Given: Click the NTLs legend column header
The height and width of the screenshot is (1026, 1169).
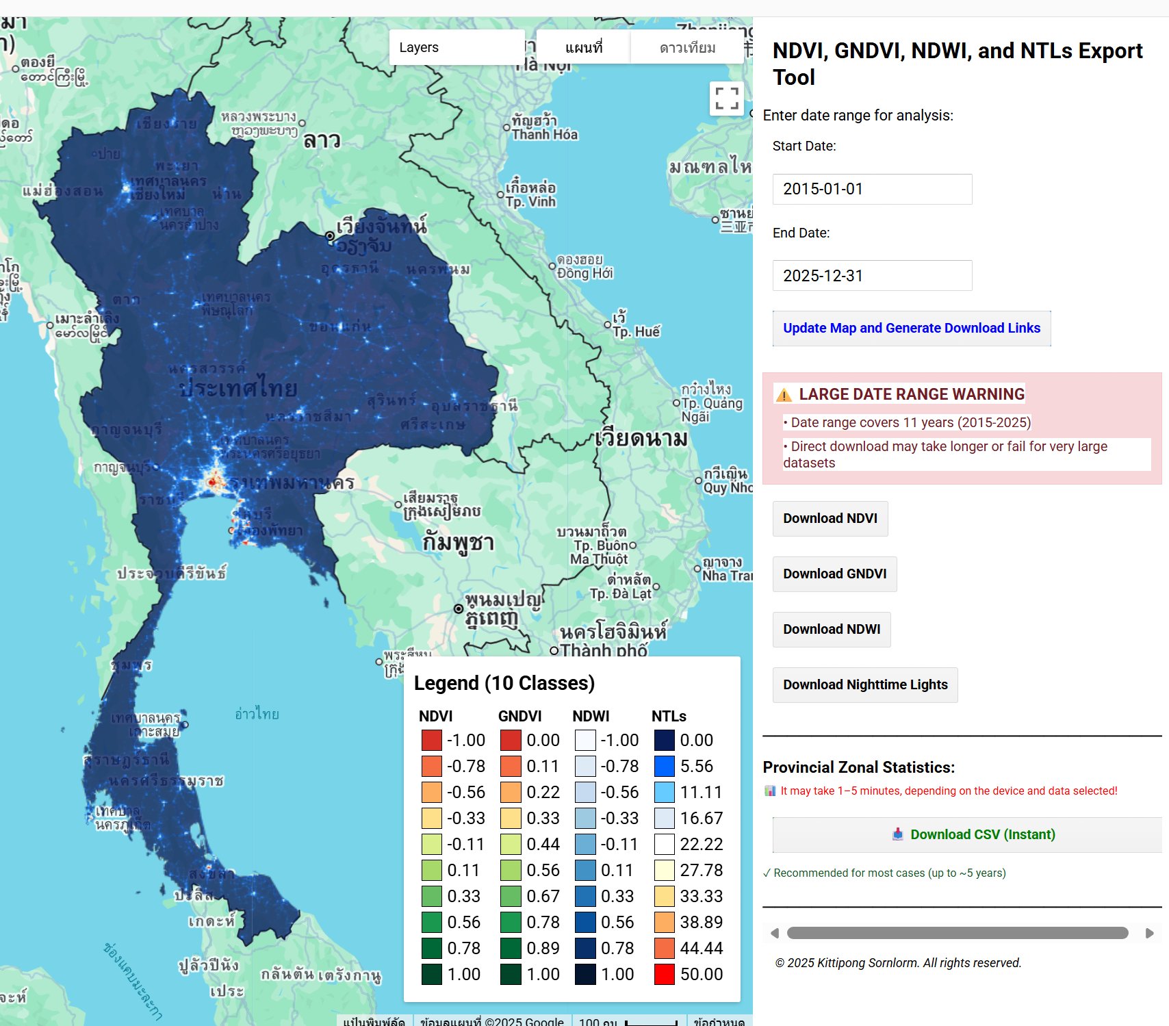Looking at the screenshot, I should tap(669, 717).
